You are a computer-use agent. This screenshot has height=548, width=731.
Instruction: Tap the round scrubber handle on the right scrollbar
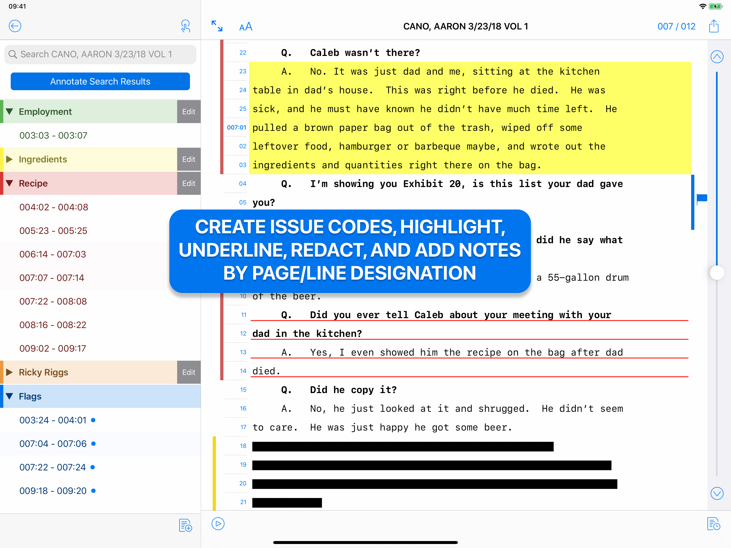[717, 273]
